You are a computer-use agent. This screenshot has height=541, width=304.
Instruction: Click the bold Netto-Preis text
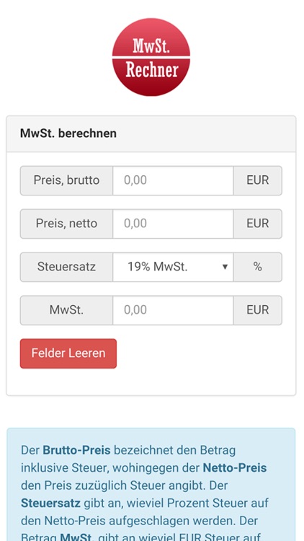click(235, 468)
